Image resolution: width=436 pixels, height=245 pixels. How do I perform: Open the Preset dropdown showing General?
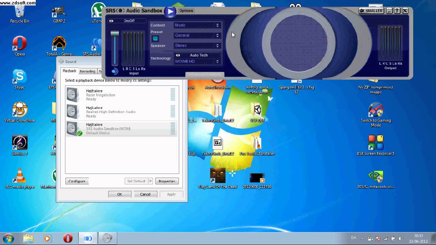pyautogui.click(x=197, y=35)
